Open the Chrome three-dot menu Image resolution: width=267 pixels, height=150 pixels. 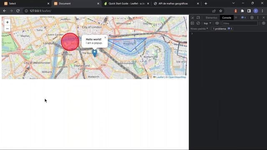262,11
